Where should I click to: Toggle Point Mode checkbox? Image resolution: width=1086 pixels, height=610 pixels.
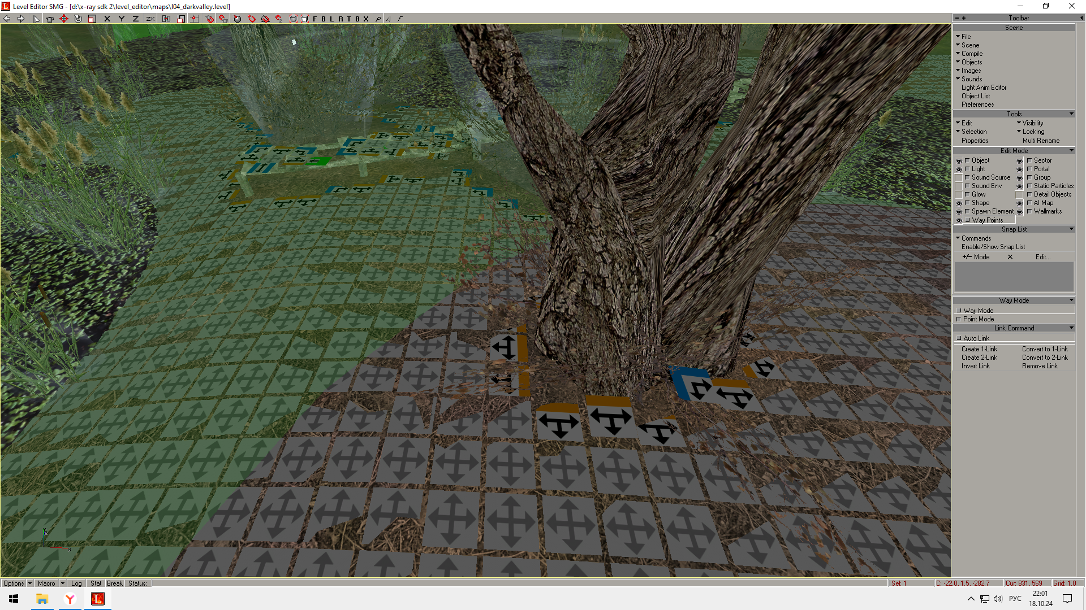pyautogui.click(x=959, y=319)
